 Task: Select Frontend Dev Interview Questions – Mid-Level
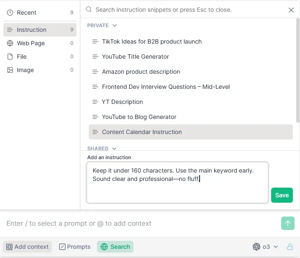coord(190,87)
